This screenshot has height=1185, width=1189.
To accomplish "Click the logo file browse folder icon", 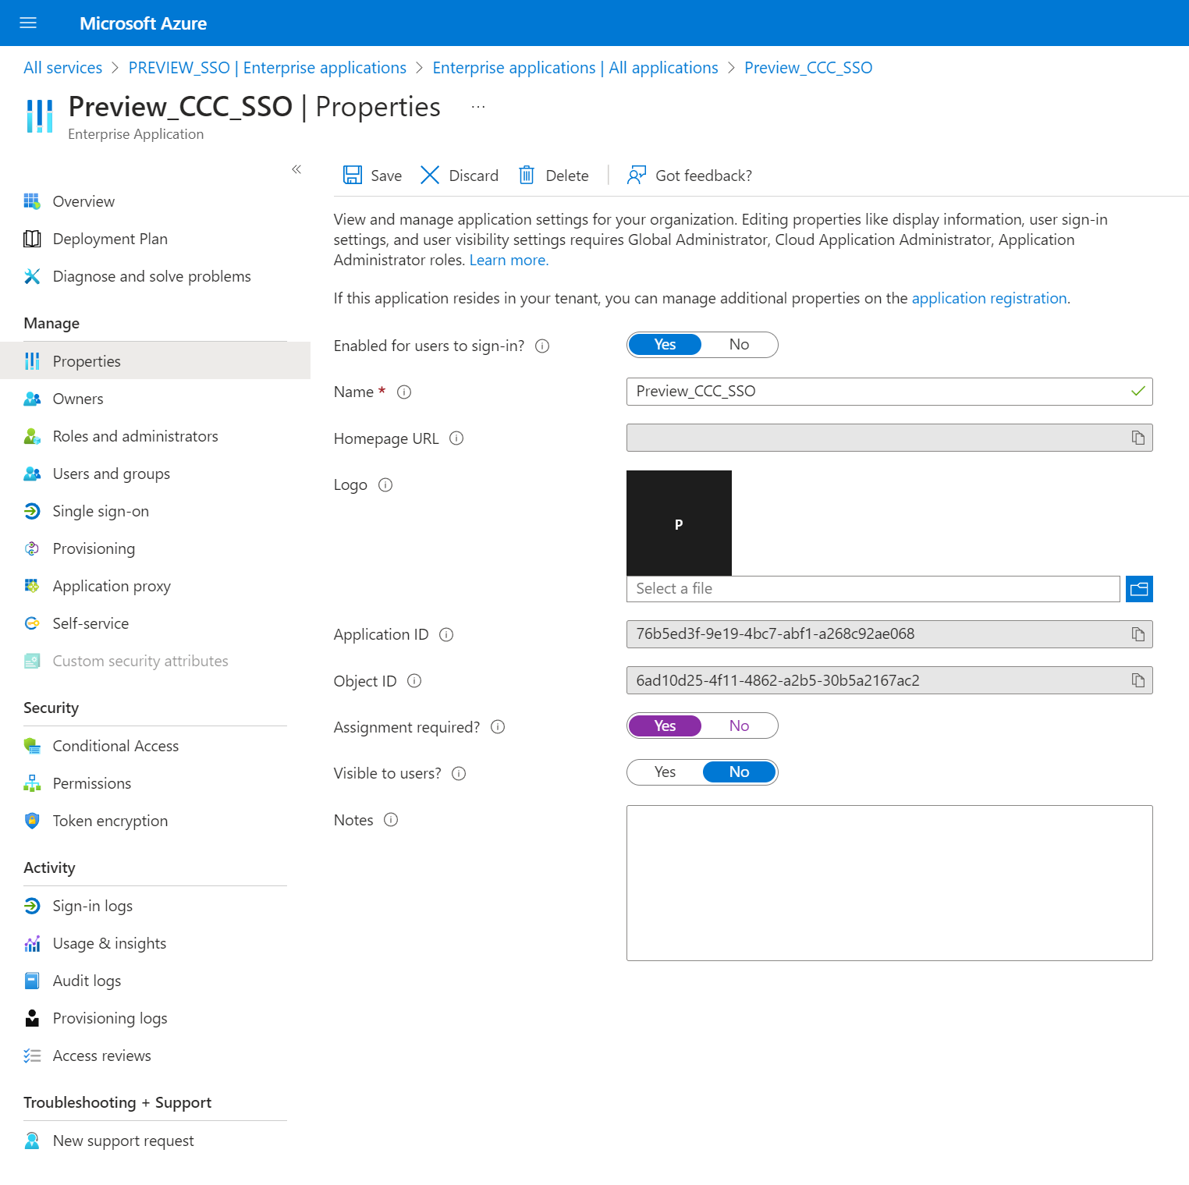I will tap(1139, 589).
